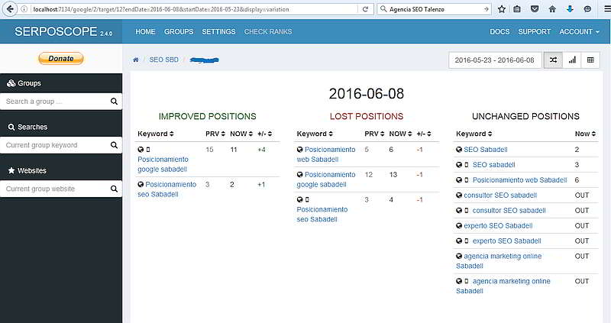
Task: Open the GROUPS navigation item
Action: tap(179, 31)
